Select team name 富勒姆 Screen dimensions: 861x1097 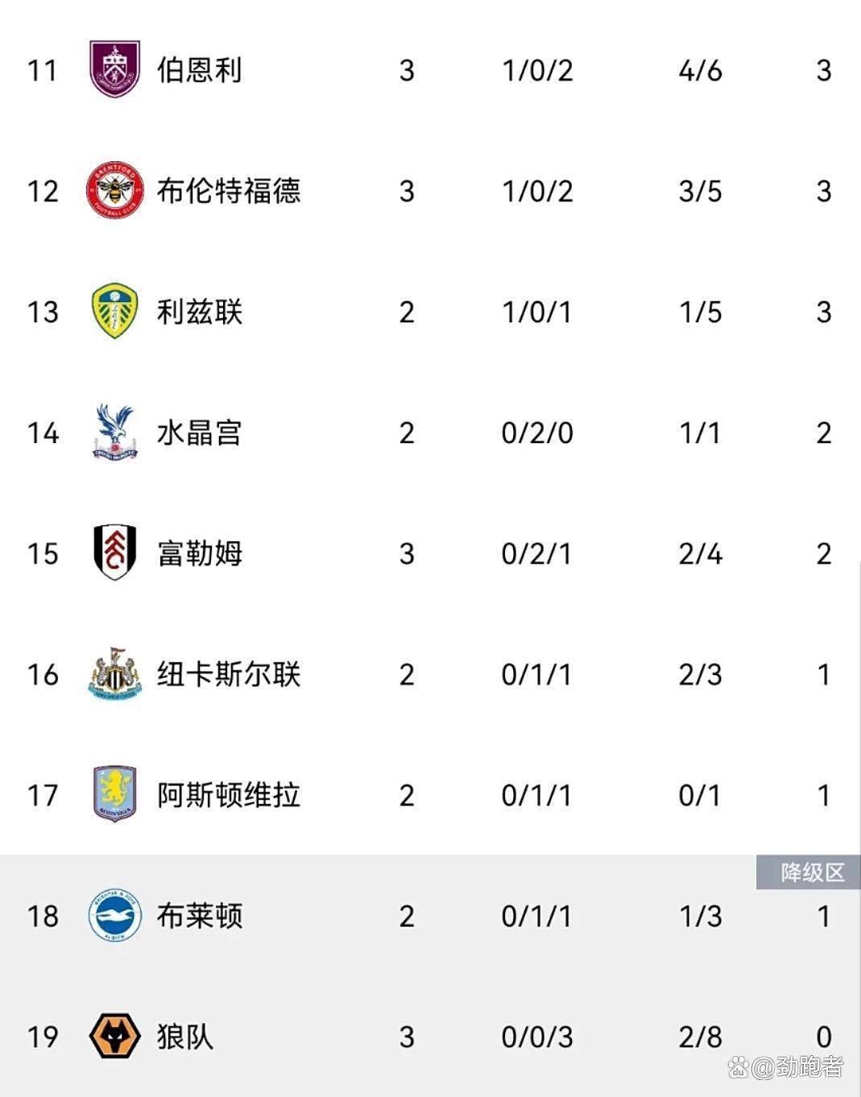tap(199, 553)
